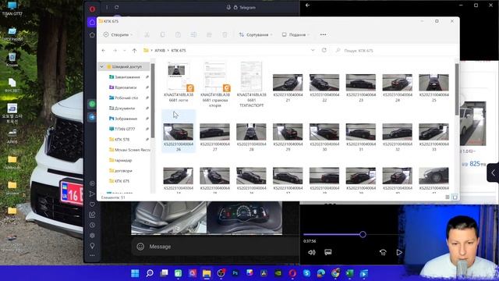Click the Paste icon in Explorer toolbar
499x281 pixels.
178,34
